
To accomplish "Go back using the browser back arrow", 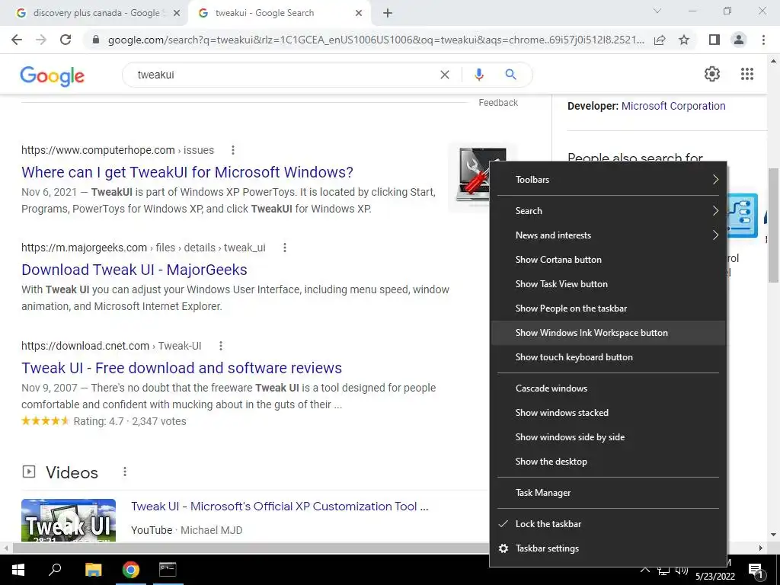I will (x=17, y=40).
